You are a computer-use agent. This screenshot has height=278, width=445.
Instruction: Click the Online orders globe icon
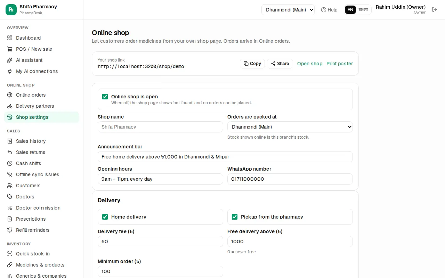[10, 95]
